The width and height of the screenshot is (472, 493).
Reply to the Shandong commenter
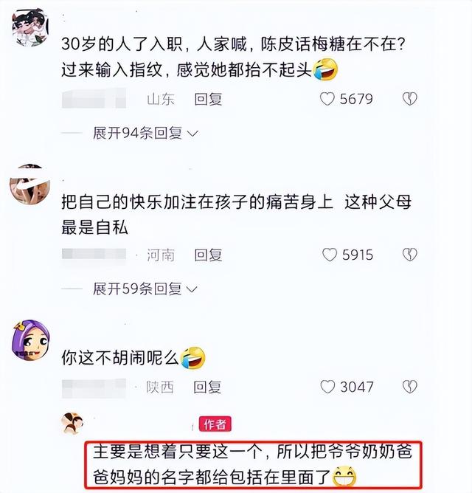[x=208, y=100]
